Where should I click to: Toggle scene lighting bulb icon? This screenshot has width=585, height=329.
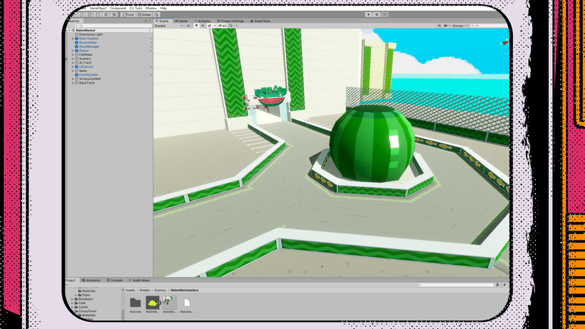[x=196, y=26]
